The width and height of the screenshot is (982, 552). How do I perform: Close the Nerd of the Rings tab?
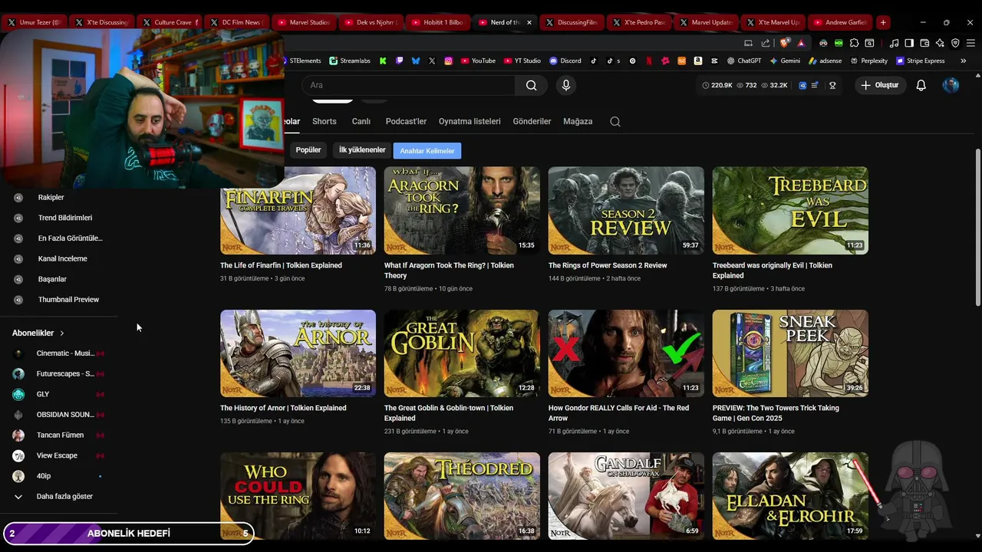[529, 22]
